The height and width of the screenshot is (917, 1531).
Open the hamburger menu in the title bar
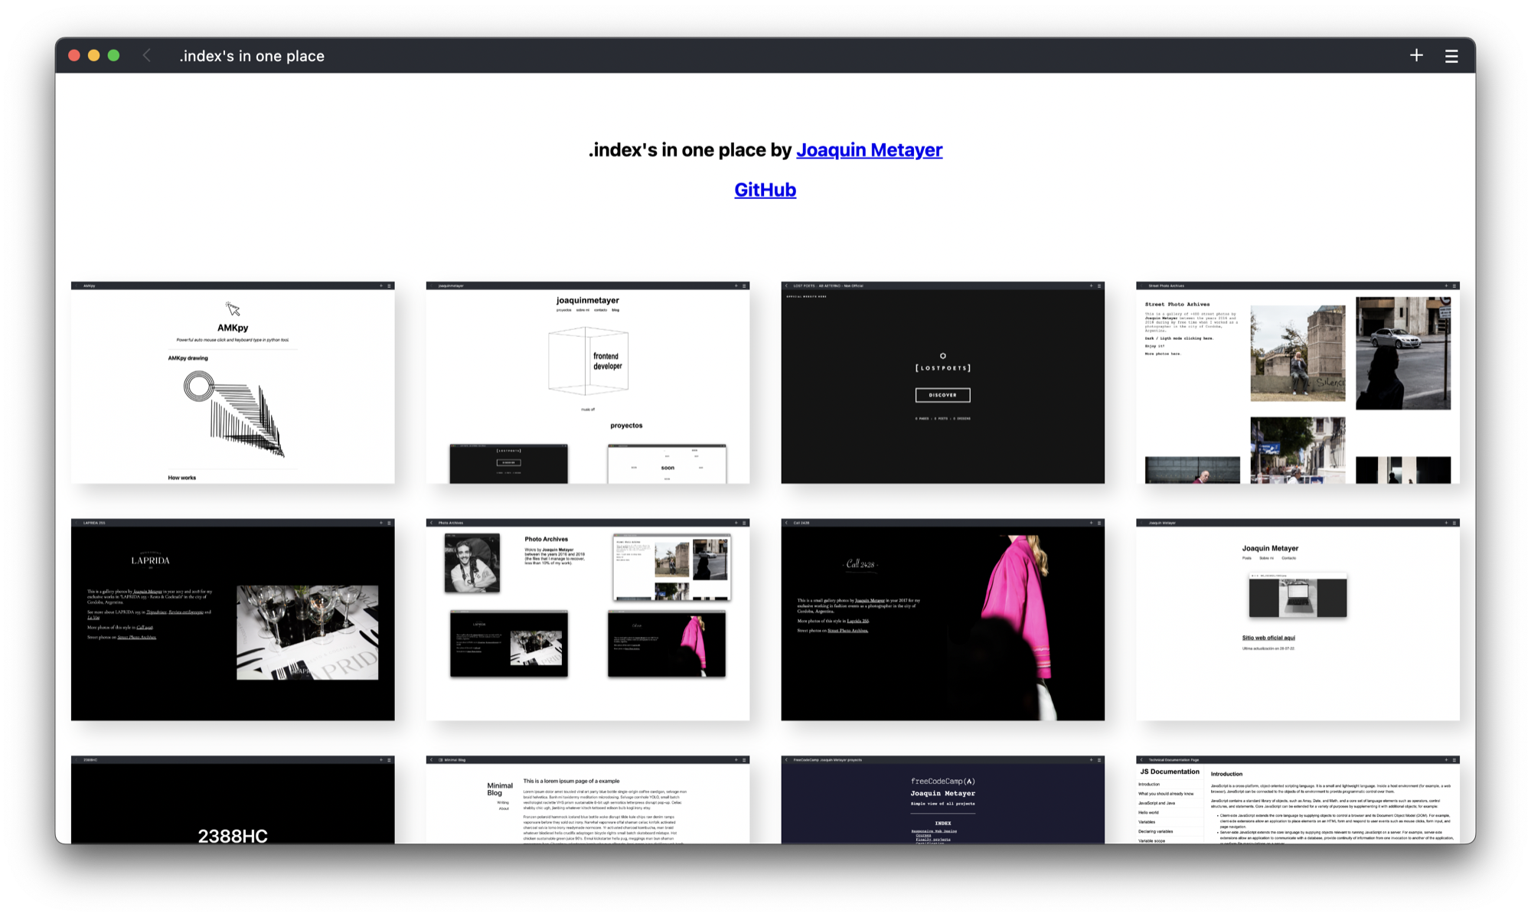[1451, 56]
